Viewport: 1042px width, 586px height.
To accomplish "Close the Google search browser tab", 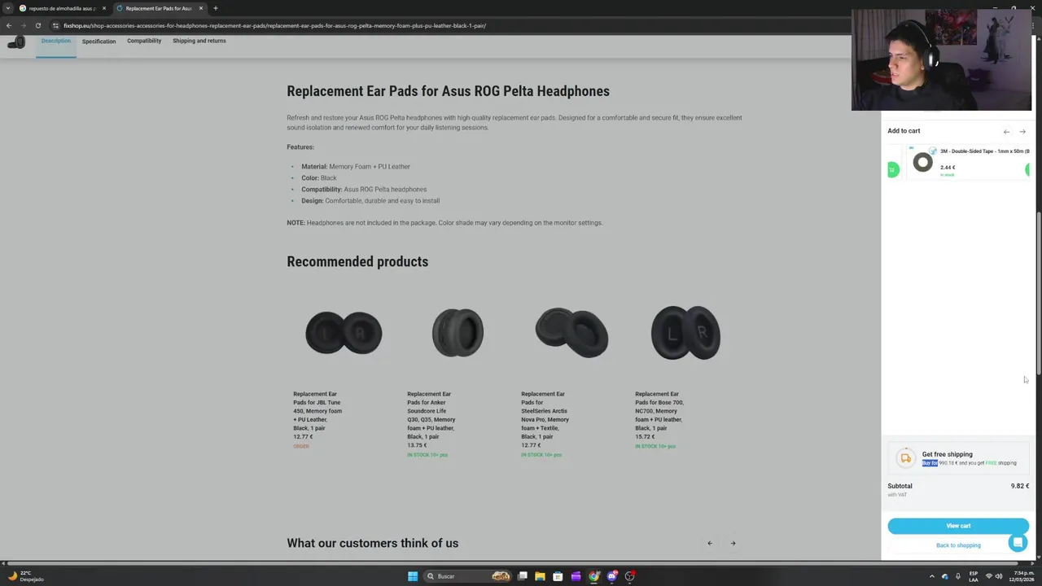I will tap(104, 8).
